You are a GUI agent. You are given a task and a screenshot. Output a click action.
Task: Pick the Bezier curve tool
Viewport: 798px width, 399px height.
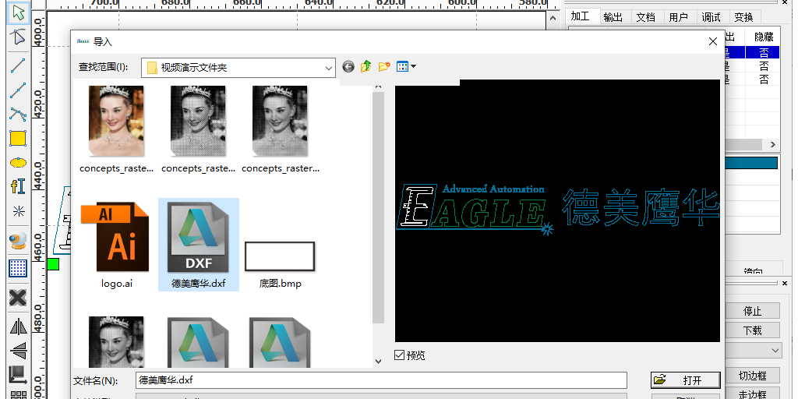point(19,114)
